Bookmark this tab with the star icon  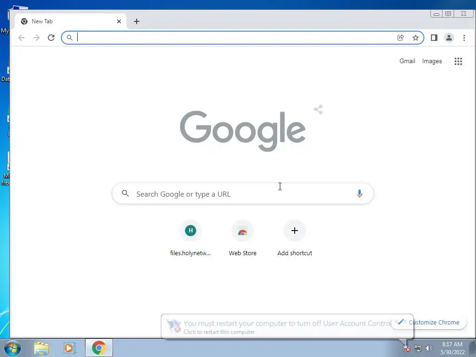pyautogui.click(x=415, y=38)
